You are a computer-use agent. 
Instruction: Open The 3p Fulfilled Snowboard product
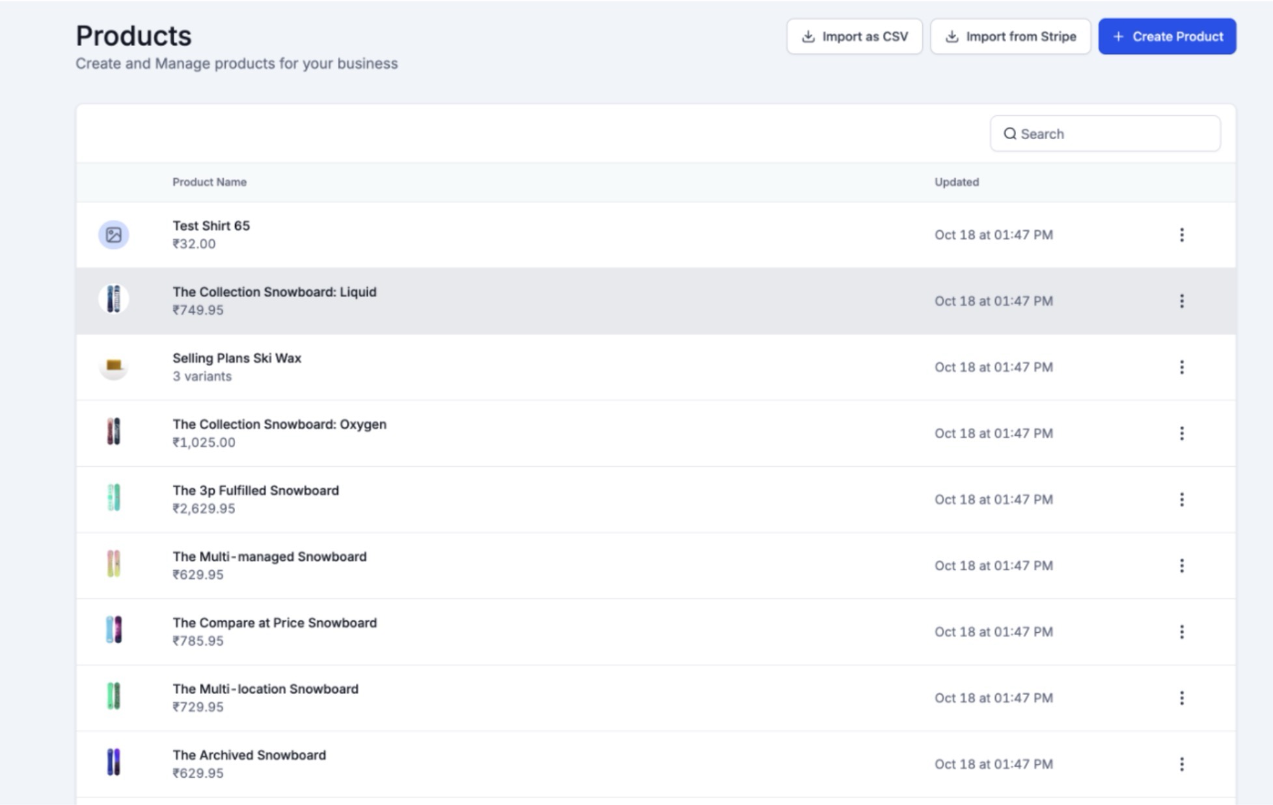click(255, 490)
